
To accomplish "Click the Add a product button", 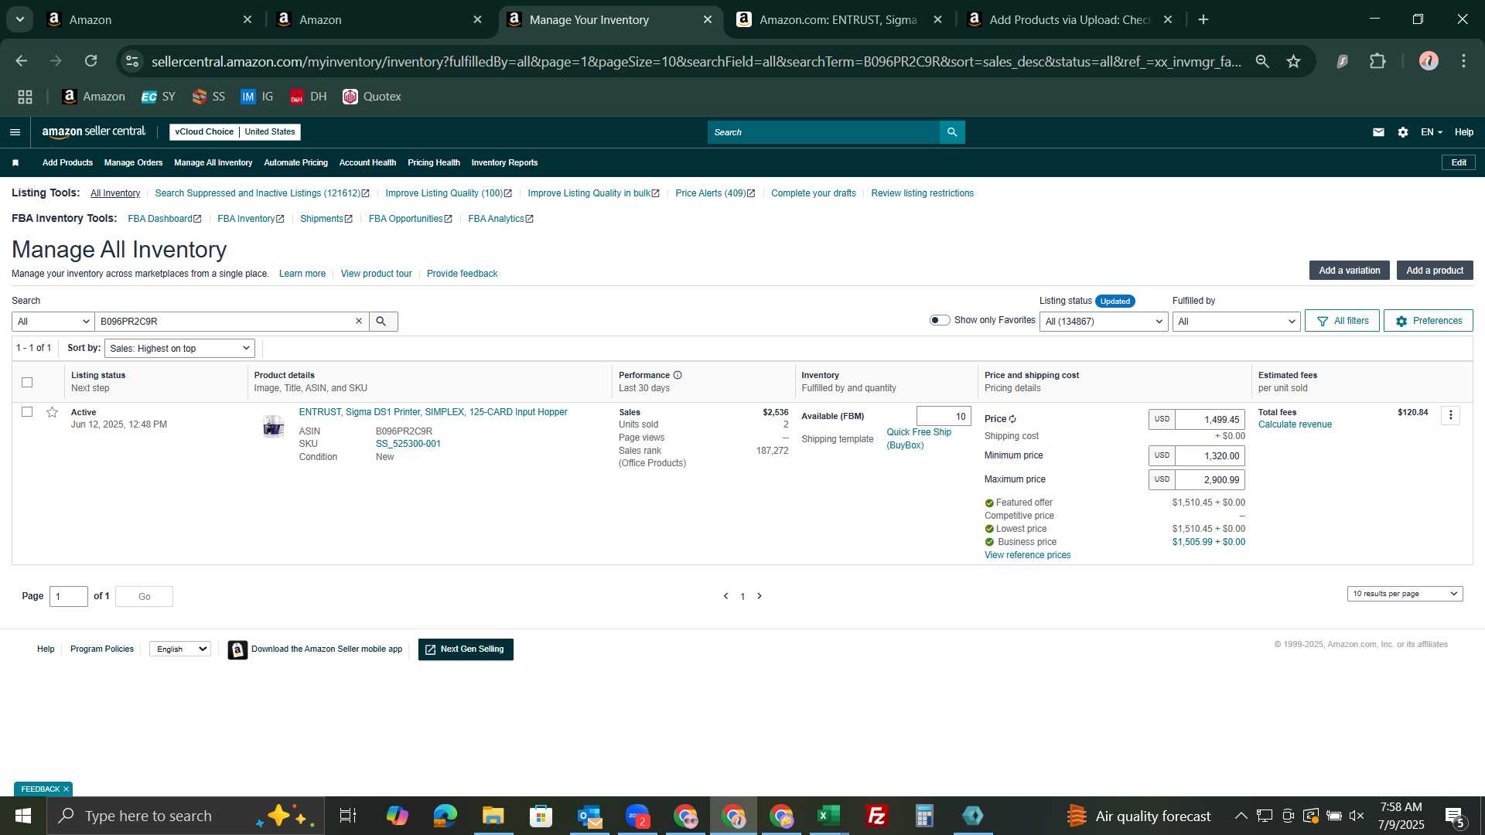I will point(1435,271).
